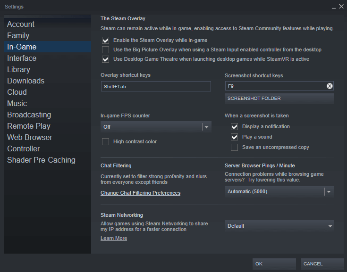347x272 pixels.
Task: Toggle Enable the Steam Overlay while in-game
Action: pyautogui.click(x=105, y=41)
